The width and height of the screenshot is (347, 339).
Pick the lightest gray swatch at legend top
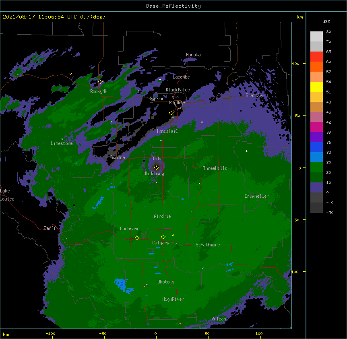pos(316,37)
